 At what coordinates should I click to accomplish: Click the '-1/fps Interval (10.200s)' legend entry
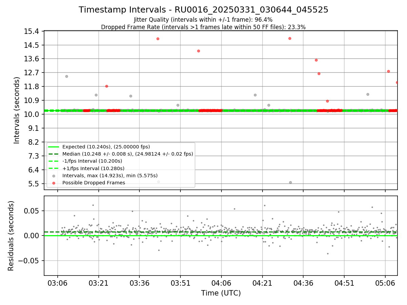92,161
